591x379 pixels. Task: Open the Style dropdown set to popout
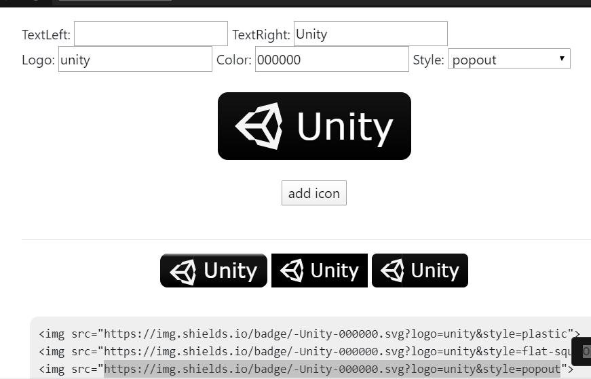(x=509, y=59)
